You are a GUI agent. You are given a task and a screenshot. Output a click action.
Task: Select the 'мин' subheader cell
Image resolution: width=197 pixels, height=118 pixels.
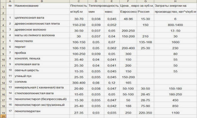coord(96,12)
